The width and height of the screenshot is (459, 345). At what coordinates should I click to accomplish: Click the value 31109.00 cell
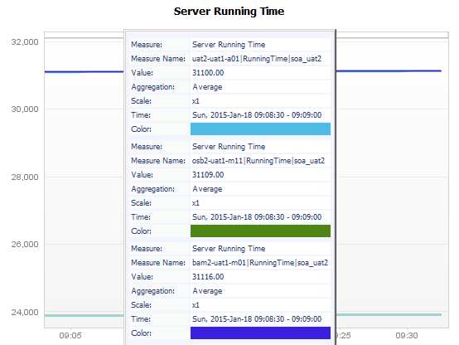(x=260, y=175)
